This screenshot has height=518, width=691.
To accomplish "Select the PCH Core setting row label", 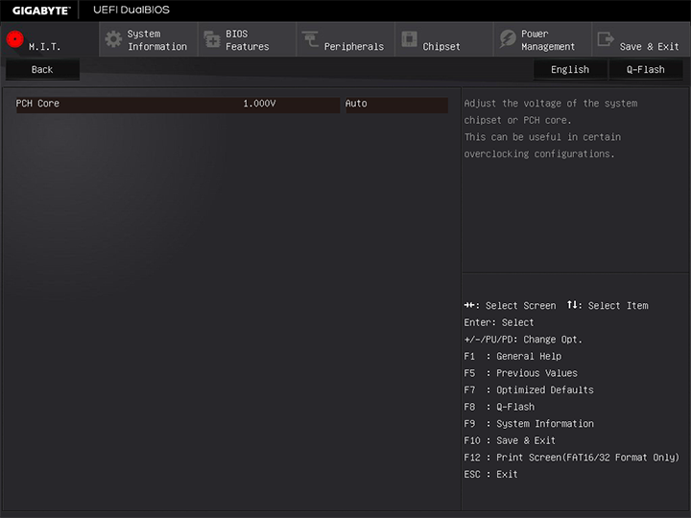I will (x=38, y=104).
